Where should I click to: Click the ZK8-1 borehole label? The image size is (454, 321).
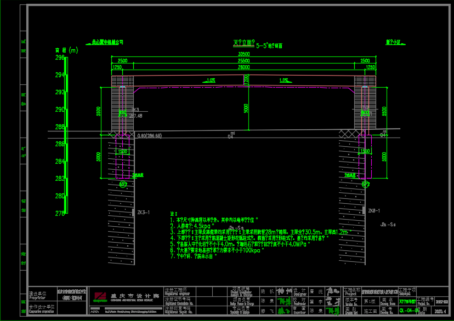pyautogui.click(x=374, y=211)
